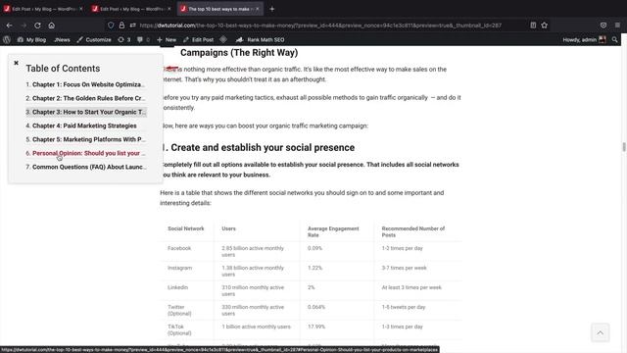This screenshot has height=353, width=627.
Task: Open a new browser tab
Action: click(272, 9)
